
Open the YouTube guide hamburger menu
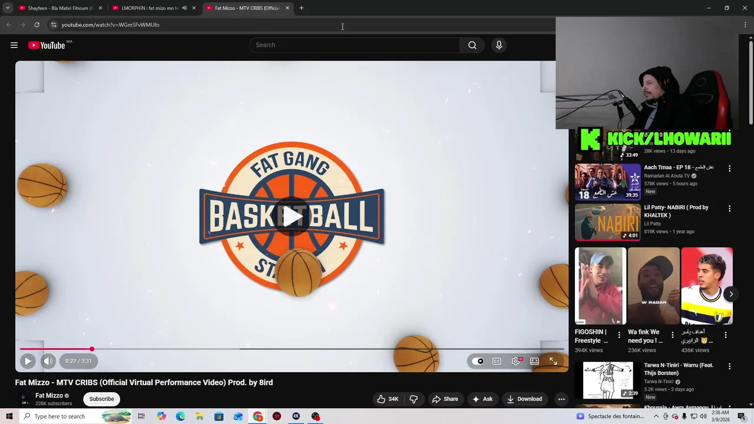(x=14, y=45)
